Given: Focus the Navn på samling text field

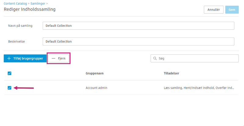Looking at the screenshot, I should [138, 26].
